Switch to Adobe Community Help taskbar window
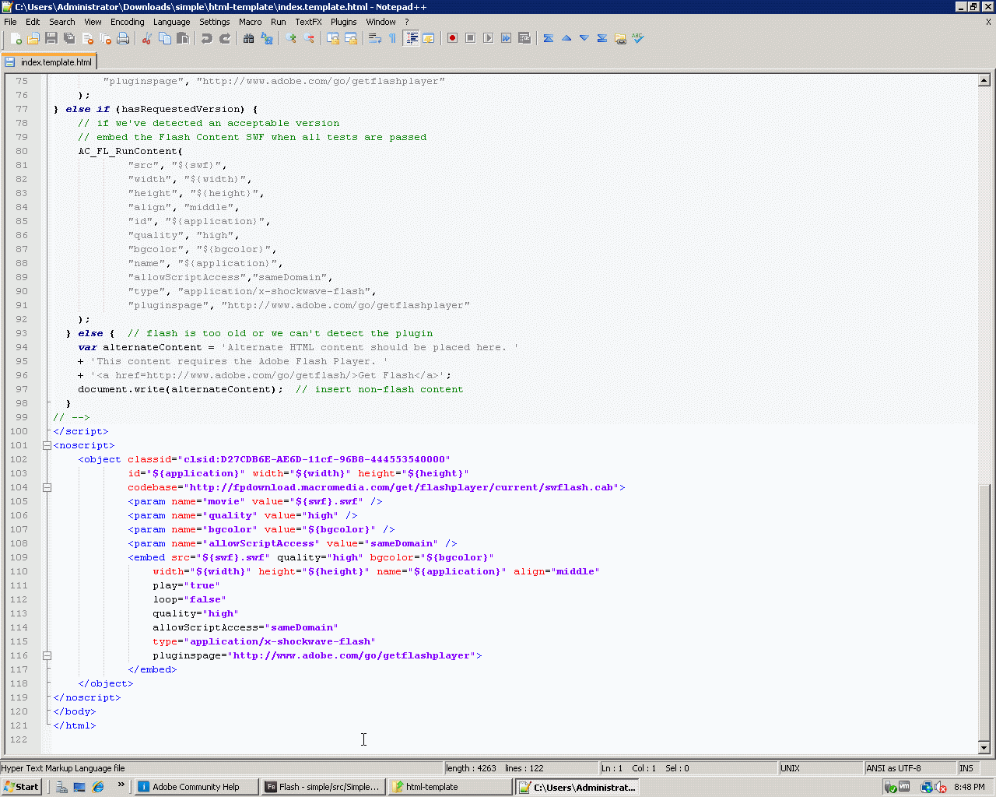 click(196, 787)
